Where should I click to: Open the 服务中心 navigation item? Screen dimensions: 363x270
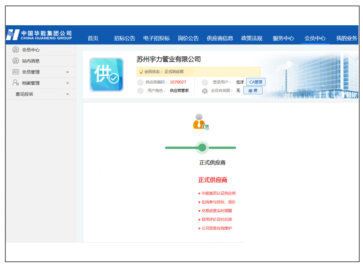coord(283,38)
